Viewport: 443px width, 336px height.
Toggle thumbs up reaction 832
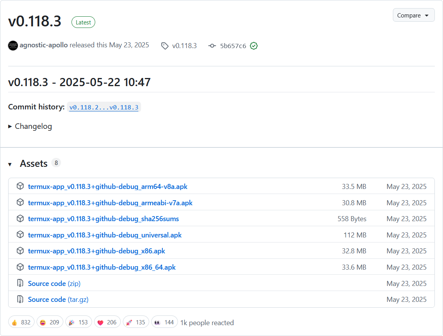click(21, 322)
